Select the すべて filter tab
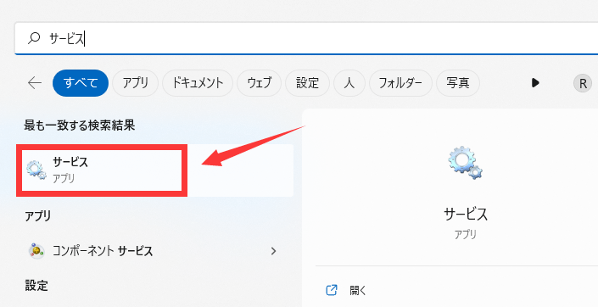 pyautogui.click(x=81, y=83)
